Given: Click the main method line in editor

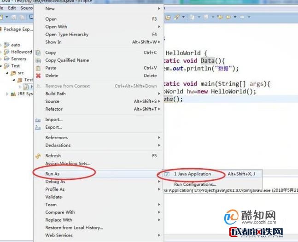Looking at the screenshot, I should coord(216,84).
